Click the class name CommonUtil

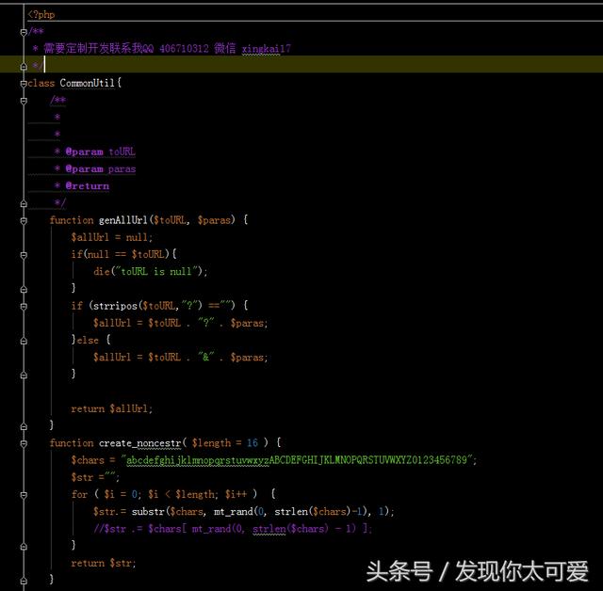[x=87, y=83]
